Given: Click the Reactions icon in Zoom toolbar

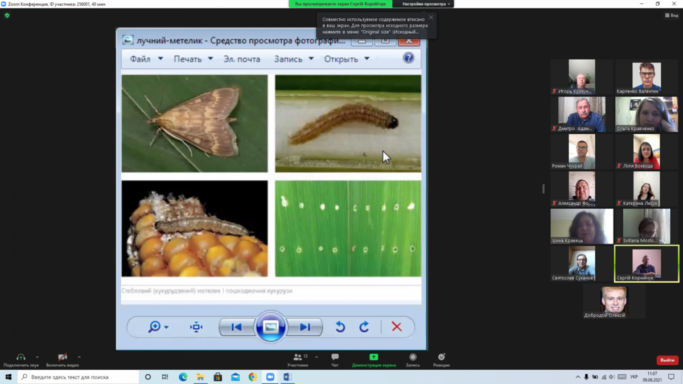Looking at the screenshot, I should click(441, 358).
